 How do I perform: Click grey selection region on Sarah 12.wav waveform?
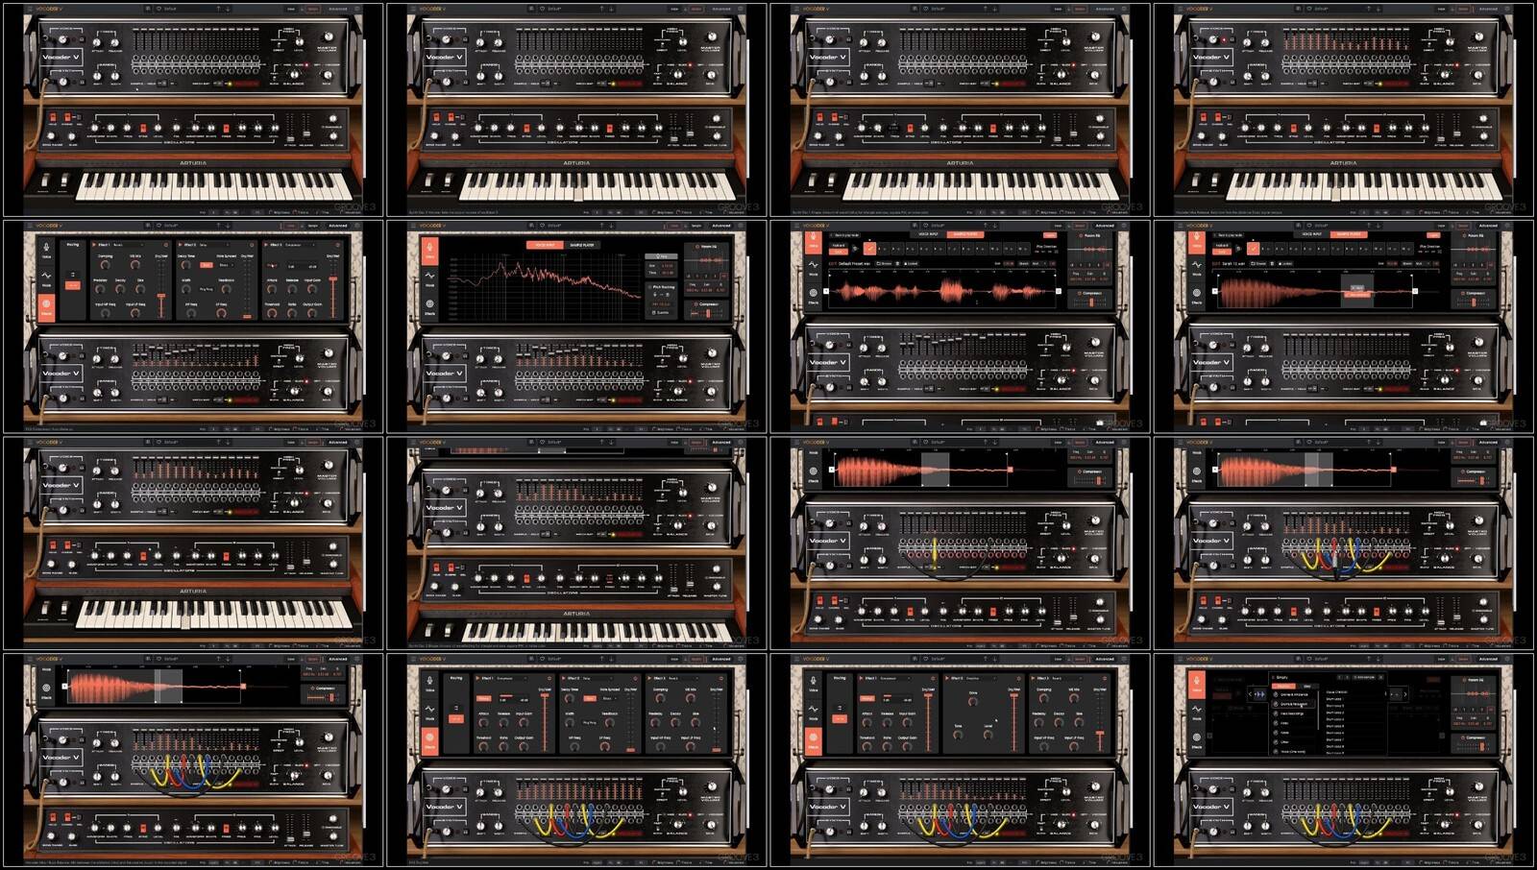(1358, 290)
